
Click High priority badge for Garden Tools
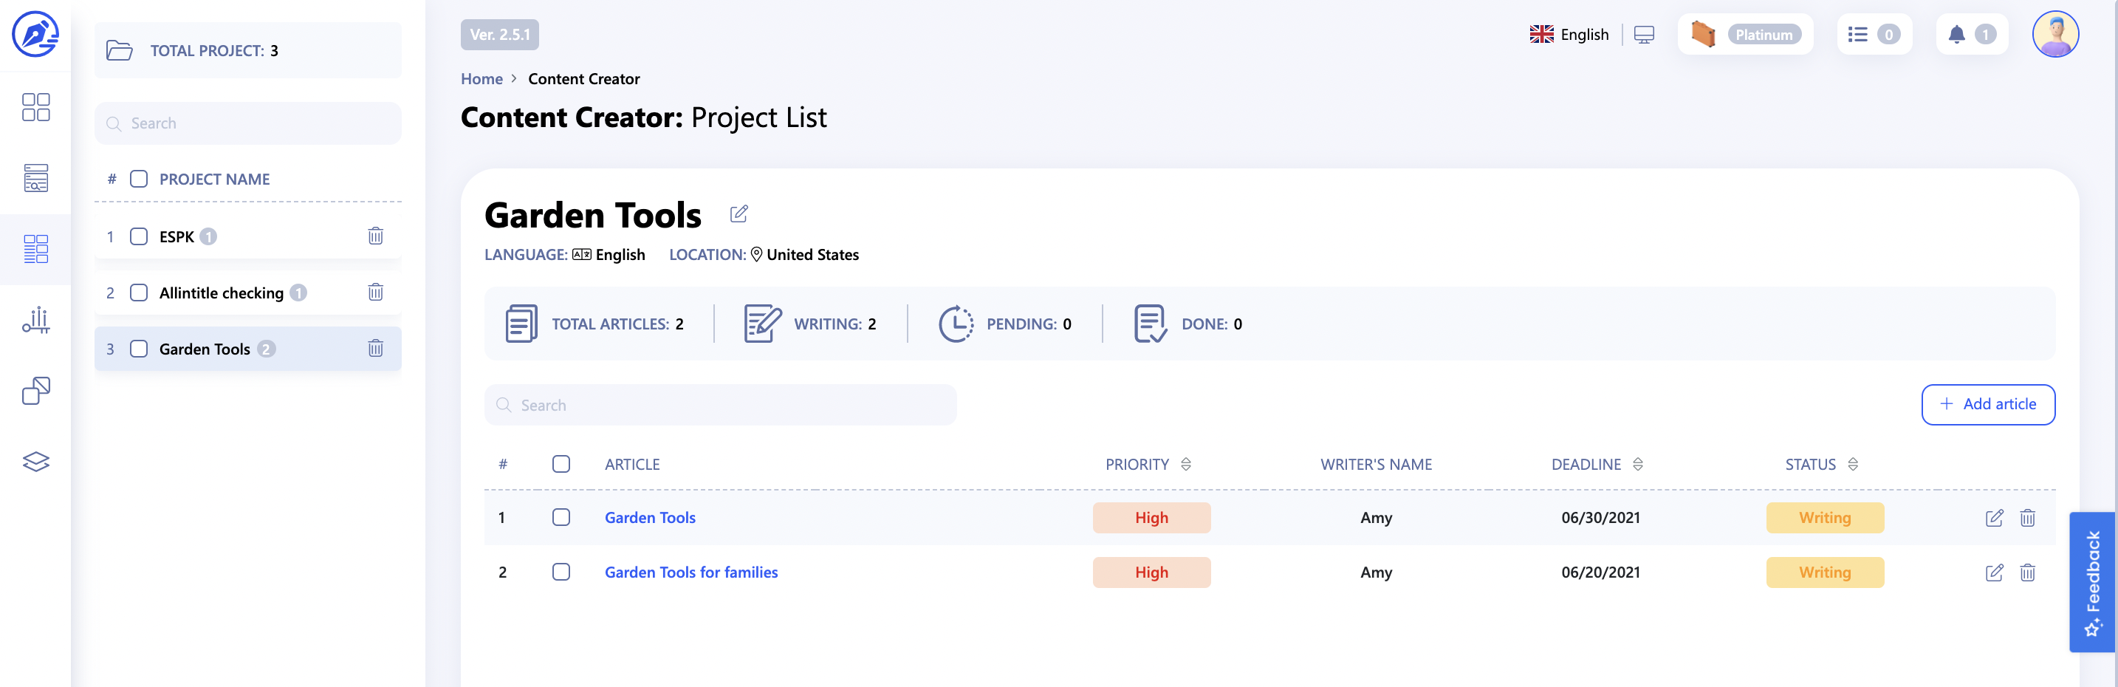point(1151,518)
